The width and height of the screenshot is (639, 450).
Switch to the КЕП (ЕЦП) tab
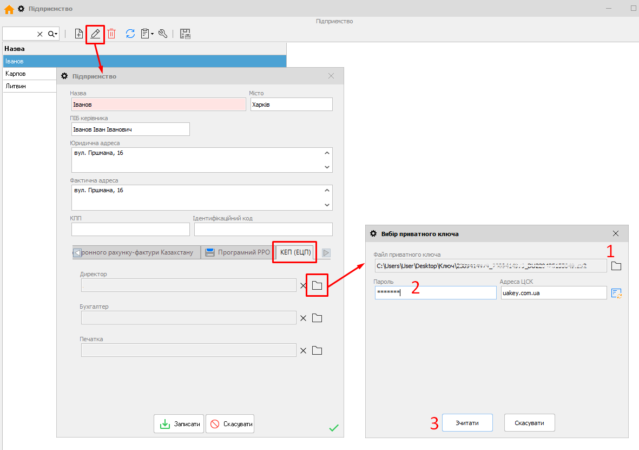coord(295,252)
